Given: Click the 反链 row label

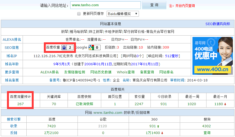Looking at the screenshot, I should click(x=14, y=133).
